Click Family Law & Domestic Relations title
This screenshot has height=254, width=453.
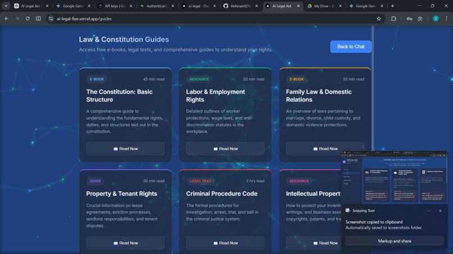coord(319,95)
